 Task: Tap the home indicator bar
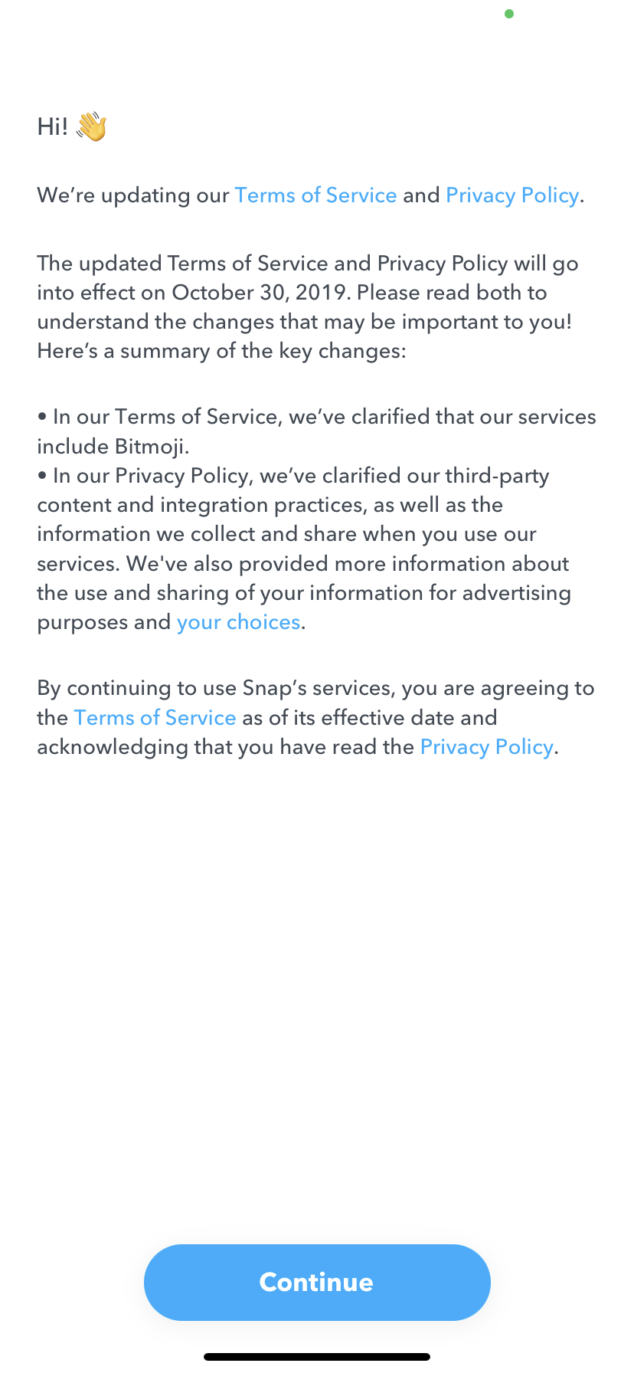pyautogui.click(x=317, y=1357)
